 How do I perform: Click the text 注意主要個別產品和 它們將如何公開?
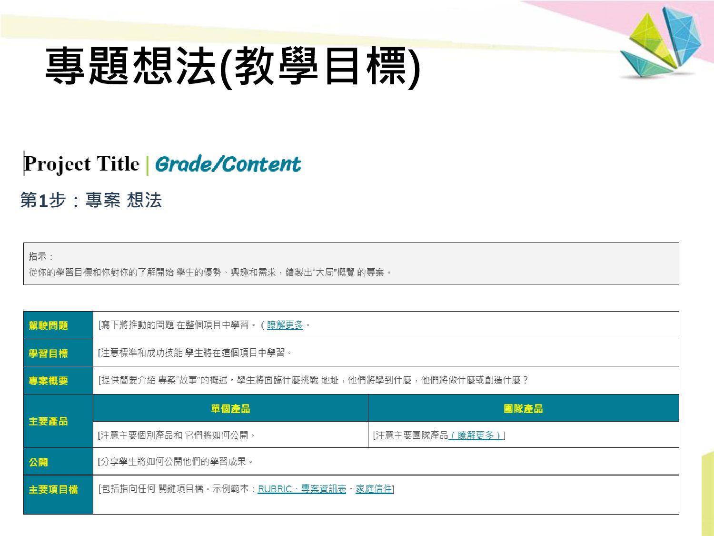pos(176,435)
